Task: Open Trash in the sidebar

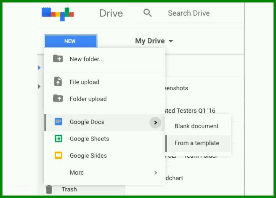Action: (69, 189)
